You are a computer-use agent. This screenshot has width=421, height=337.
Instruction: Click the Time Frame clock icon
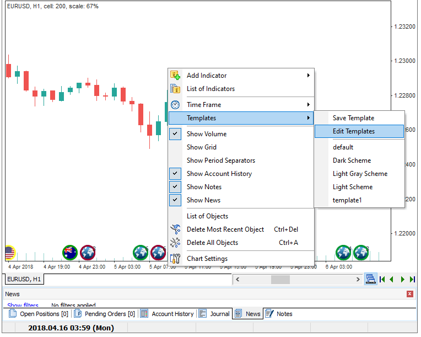175,105
